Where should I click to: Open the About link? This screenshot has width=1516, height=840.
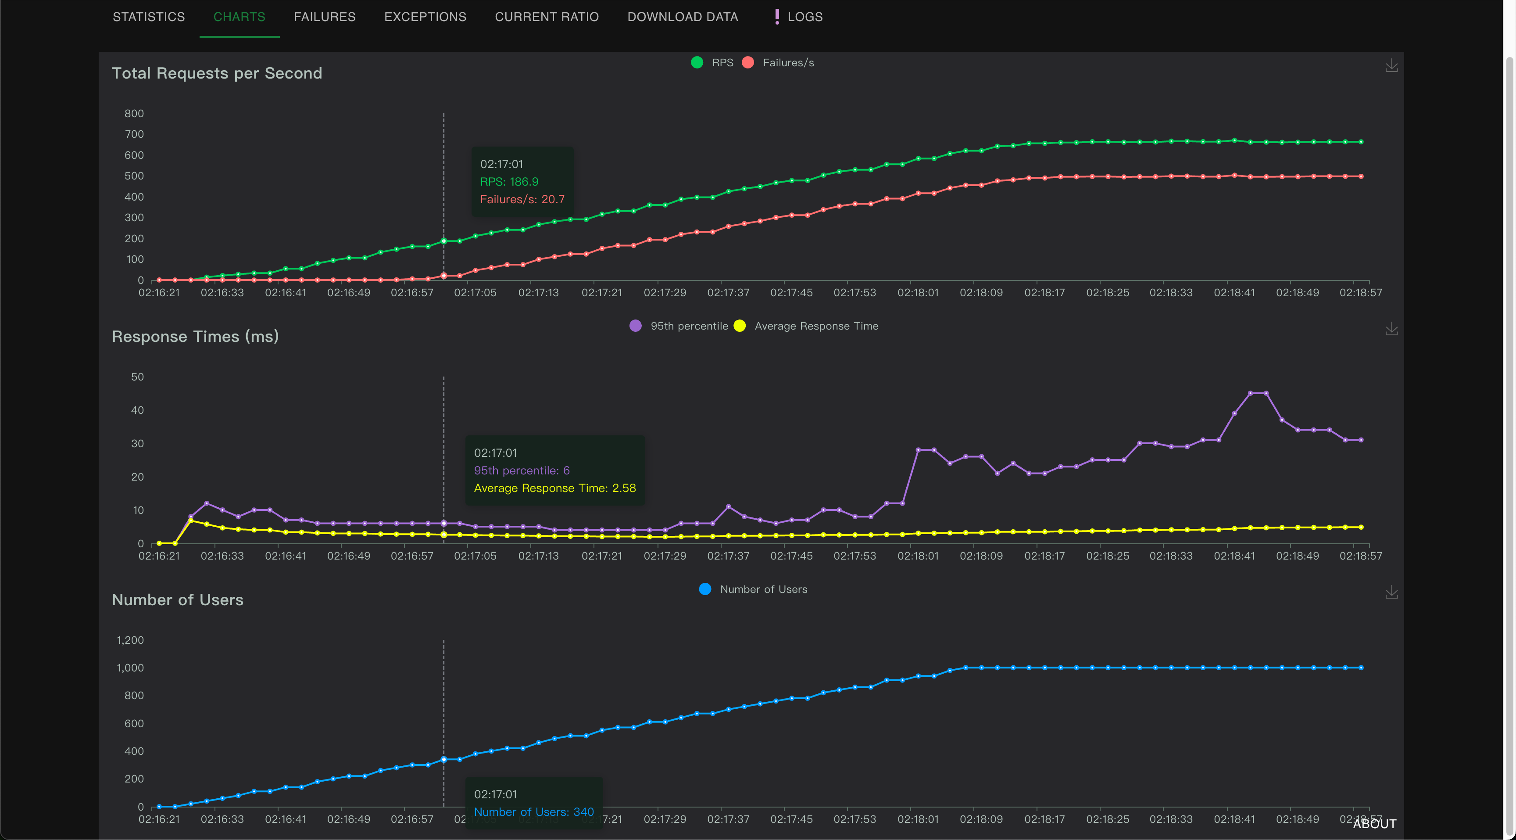click(x=1374, y=823)
